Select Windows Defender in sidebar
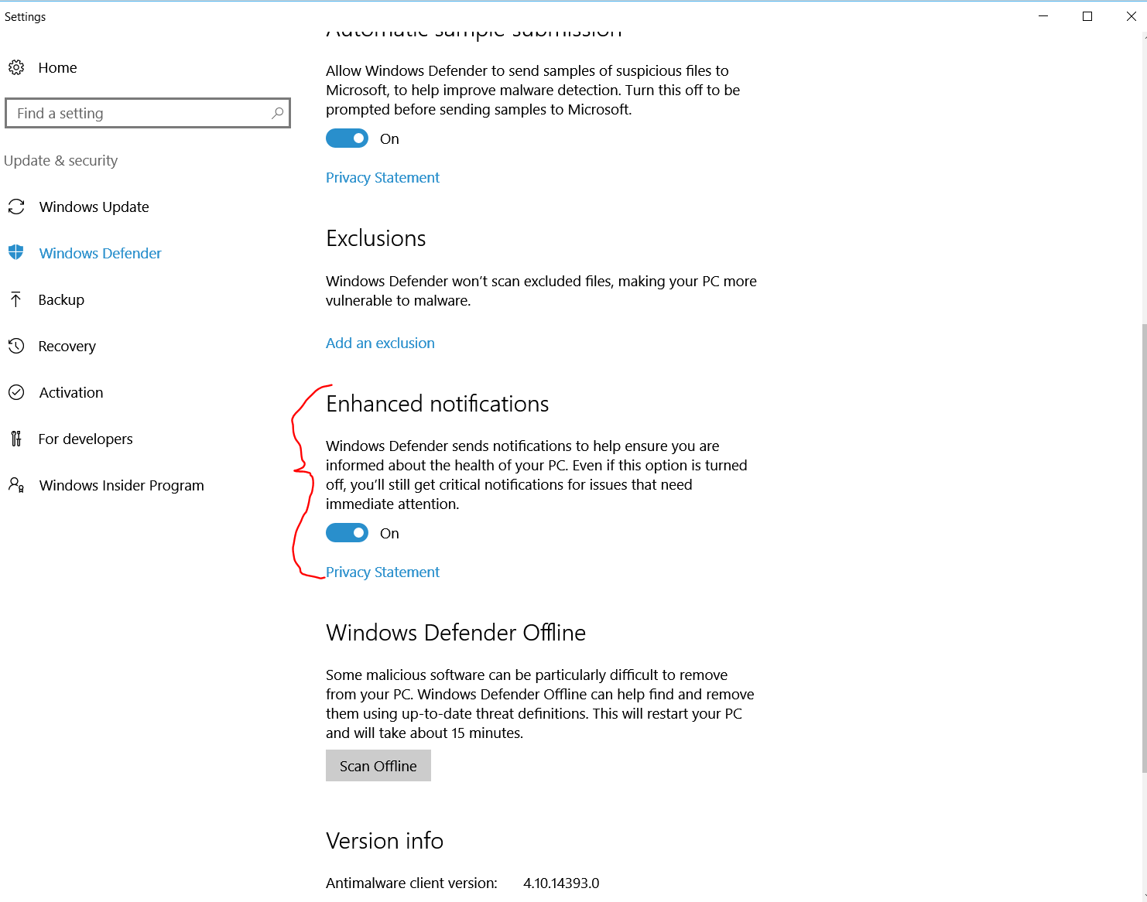Image resolution: width=1147 pixels, height=902 pixels. pyautogui.click(x=100, y=253)
